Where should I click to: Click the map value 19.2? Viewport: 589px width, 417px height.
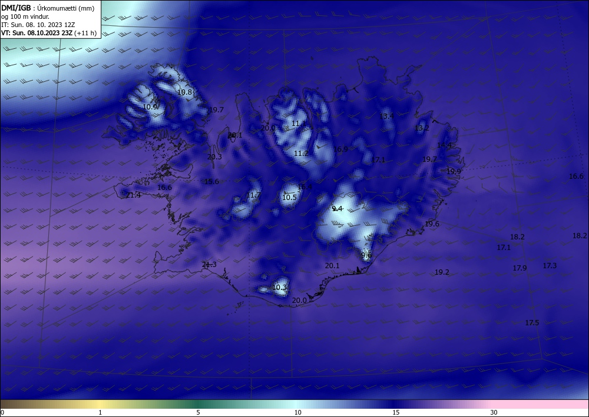[x=442, y=272]
